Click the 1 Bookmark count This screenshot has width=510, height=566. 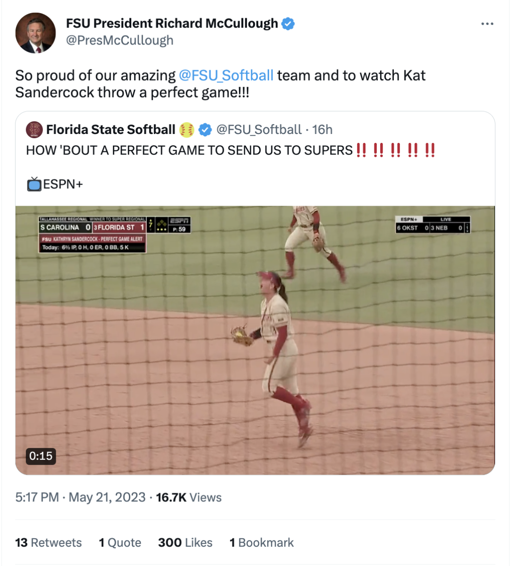(x=261, y=543)
